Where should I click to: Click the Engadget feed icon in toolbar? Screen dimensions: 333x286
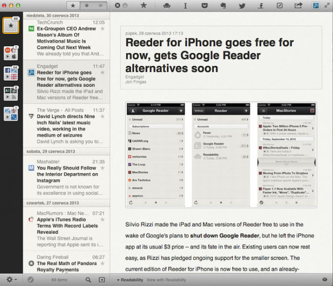click(x=316, y=6)
